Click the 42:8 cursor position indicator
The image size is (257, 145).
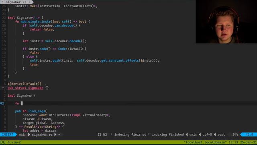click(249, 135)
